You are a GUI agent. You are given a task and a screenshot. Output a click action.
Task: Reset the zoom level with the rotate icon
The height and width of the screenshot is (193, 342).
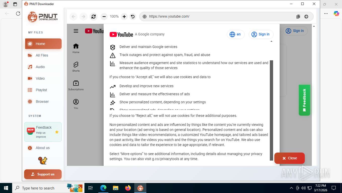133,17
